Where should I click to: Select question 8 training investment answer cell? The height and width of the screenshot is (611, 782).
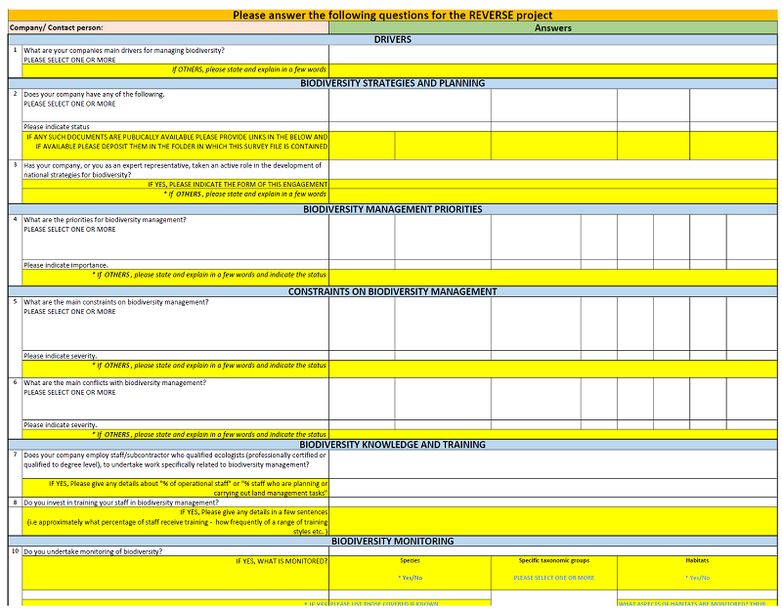click(x=553, y=502)
